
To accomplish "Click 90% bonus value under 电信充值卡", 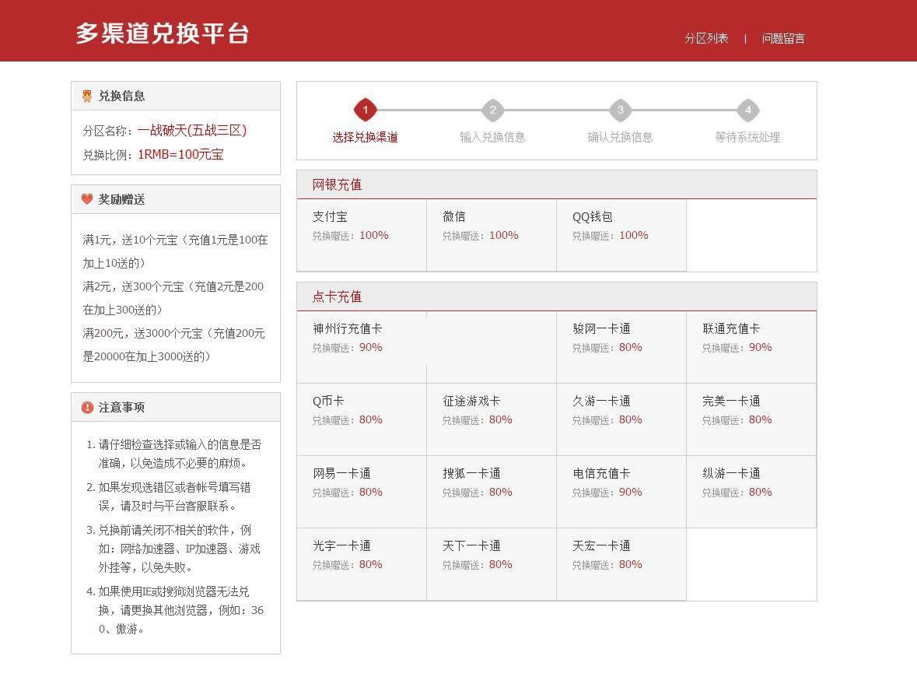I will (x=631, y=493).
